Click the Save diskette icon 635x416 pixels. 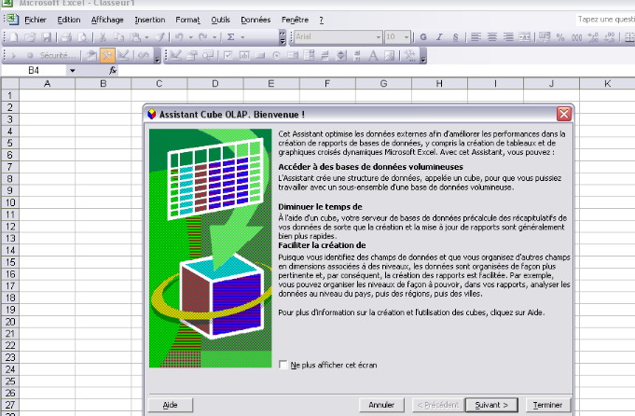(47, 37)
